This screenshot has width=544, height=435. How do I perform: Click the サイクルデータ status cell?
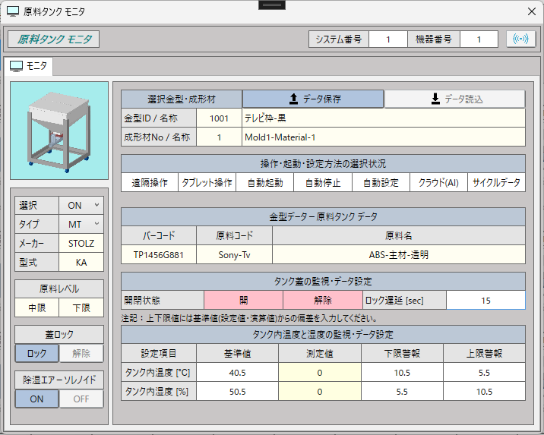(496, 183)
